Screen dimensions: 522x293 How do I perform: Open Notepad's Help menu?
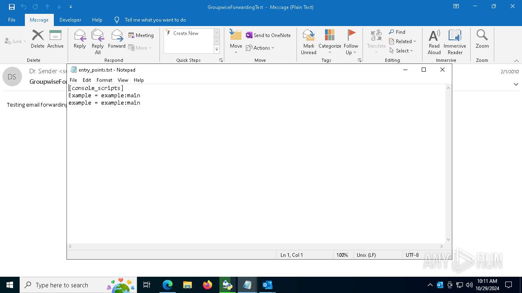click(139, 80)
